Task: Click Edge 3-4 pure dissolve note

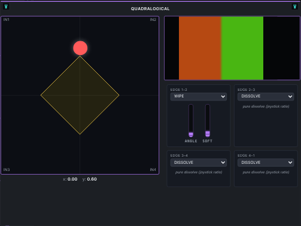Action: tap(199, 172)
